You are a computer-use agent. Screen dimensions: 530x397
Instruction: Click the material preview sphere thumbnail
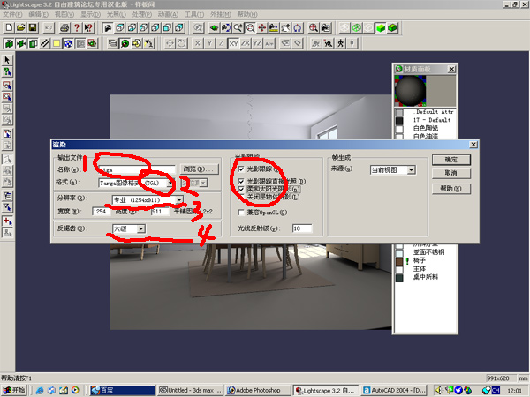click(411, 91)
